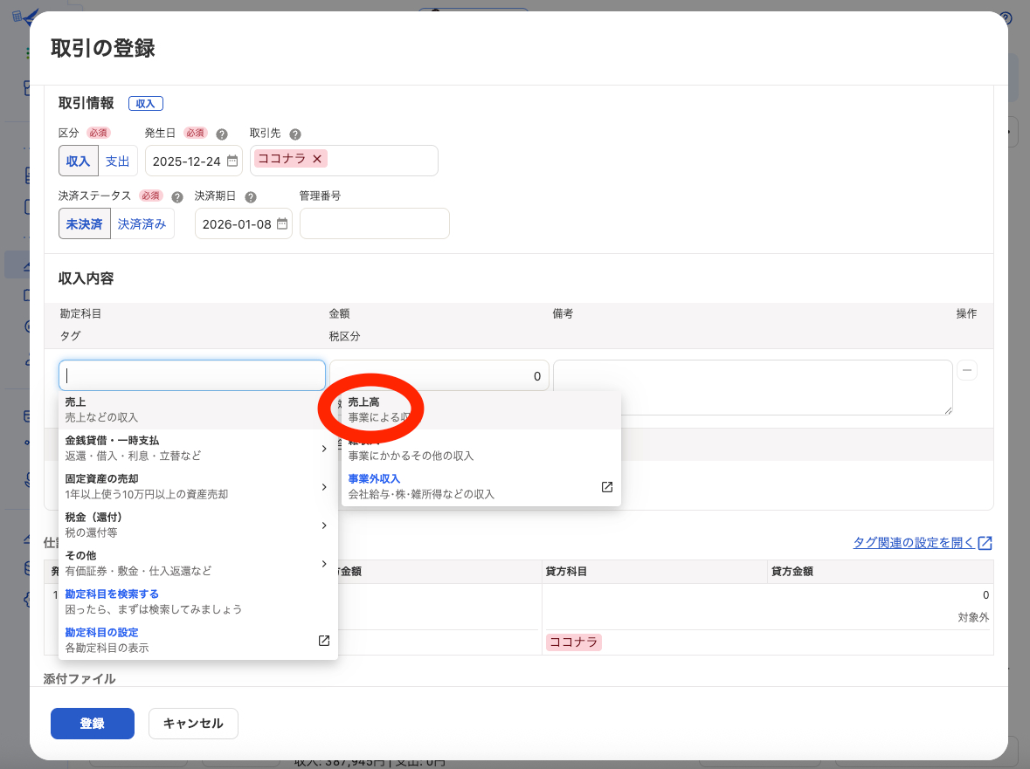Remove the ココナラ tag from 取引先
1030x769 pixels.
point(317,159)
